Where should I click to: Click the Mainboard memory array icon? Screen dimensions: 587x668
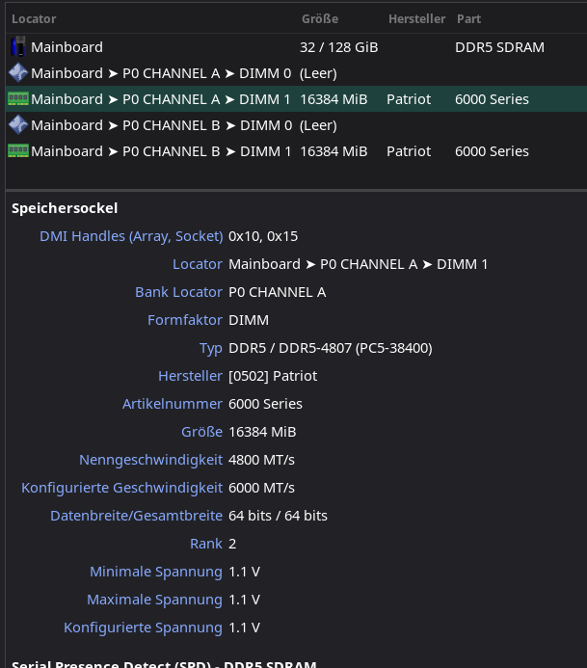click(x=17, y=46)
